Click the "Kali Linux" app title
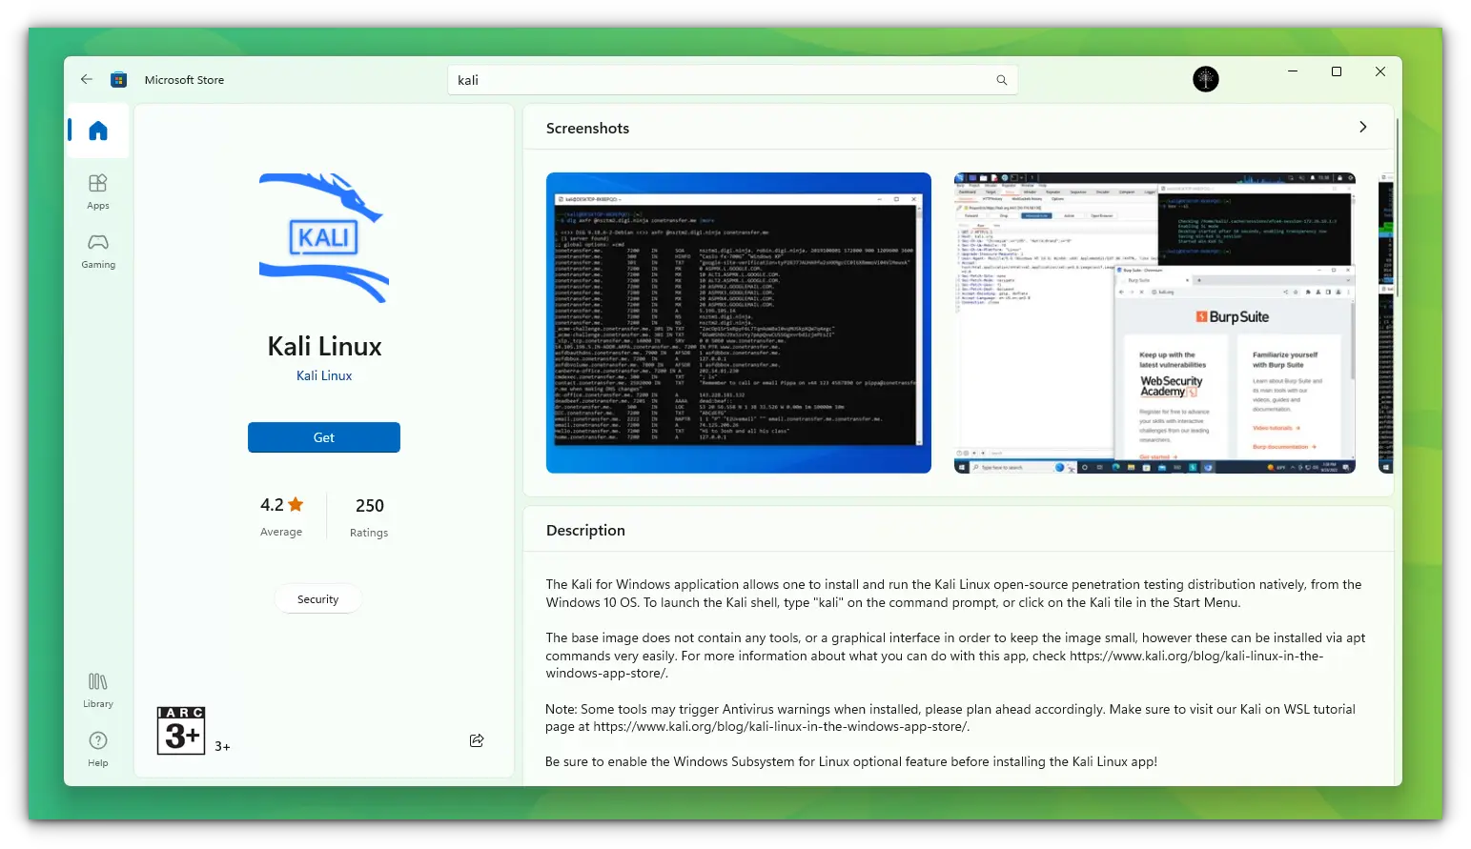Screen dimensions: 1471x849 coord(324,346)
